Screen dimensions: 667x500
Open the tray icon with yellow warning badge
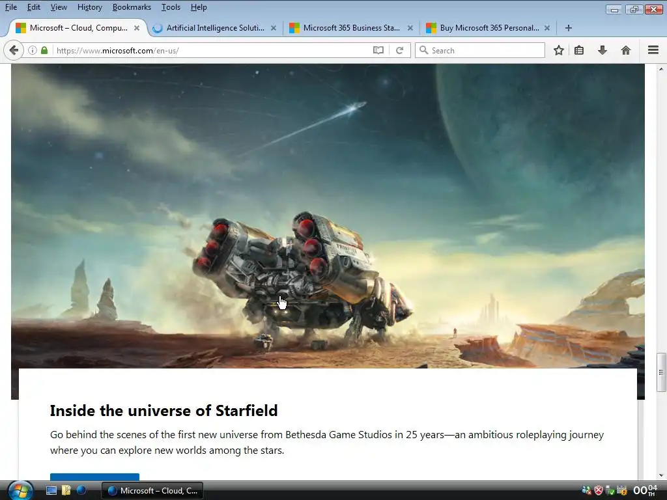pos(621,491)
